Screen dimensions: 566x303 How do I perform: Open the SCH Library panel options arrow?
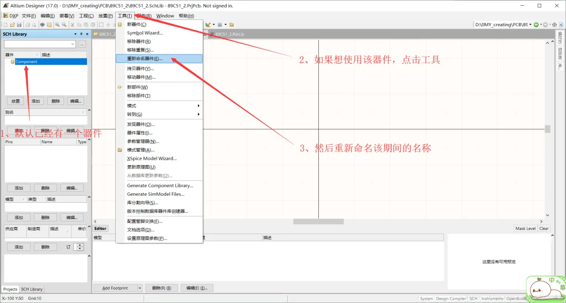[75, 34]
